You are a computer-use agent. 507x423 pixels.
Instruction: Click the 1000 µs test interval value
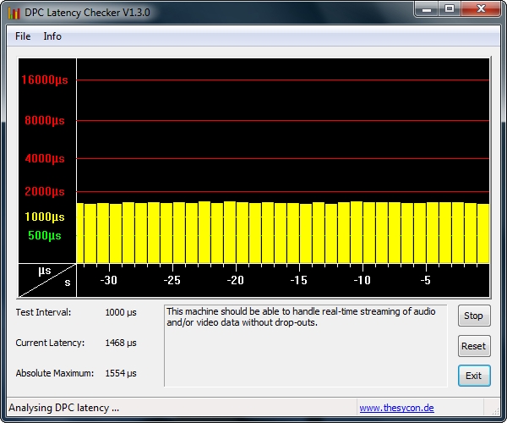click(121, 312)
